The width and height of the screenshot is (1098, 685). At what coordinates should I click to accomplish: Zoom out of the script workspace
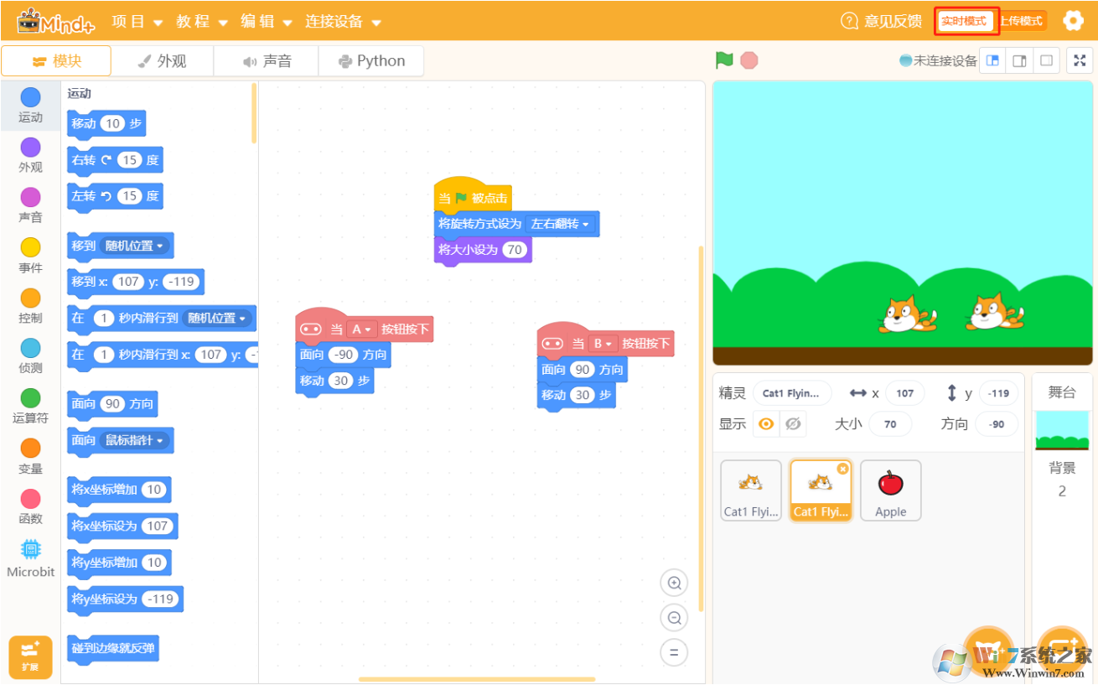(x=674, y=619)
